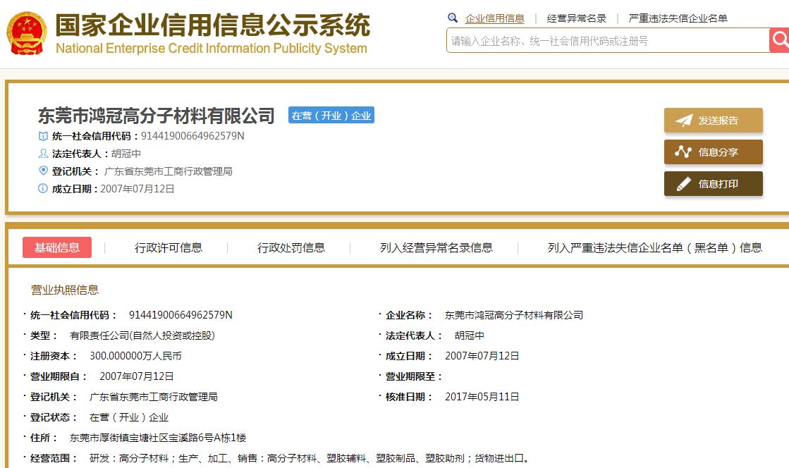
Task: Open the 基础信息 tab
Action: 57,247
